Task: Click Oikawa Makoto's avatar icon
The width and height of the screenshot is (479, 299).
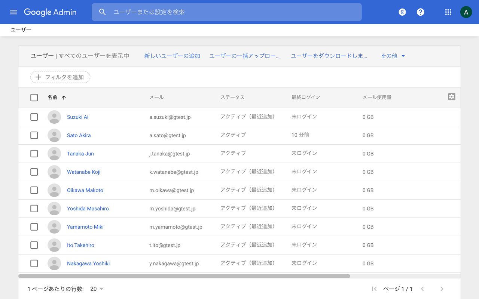Action: (54, 190)
